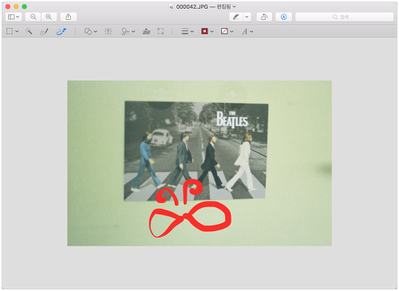Viewport: 399px width, 291px height.
Task: Open the Adjust Color prism tool
Action: click(146, 31)
